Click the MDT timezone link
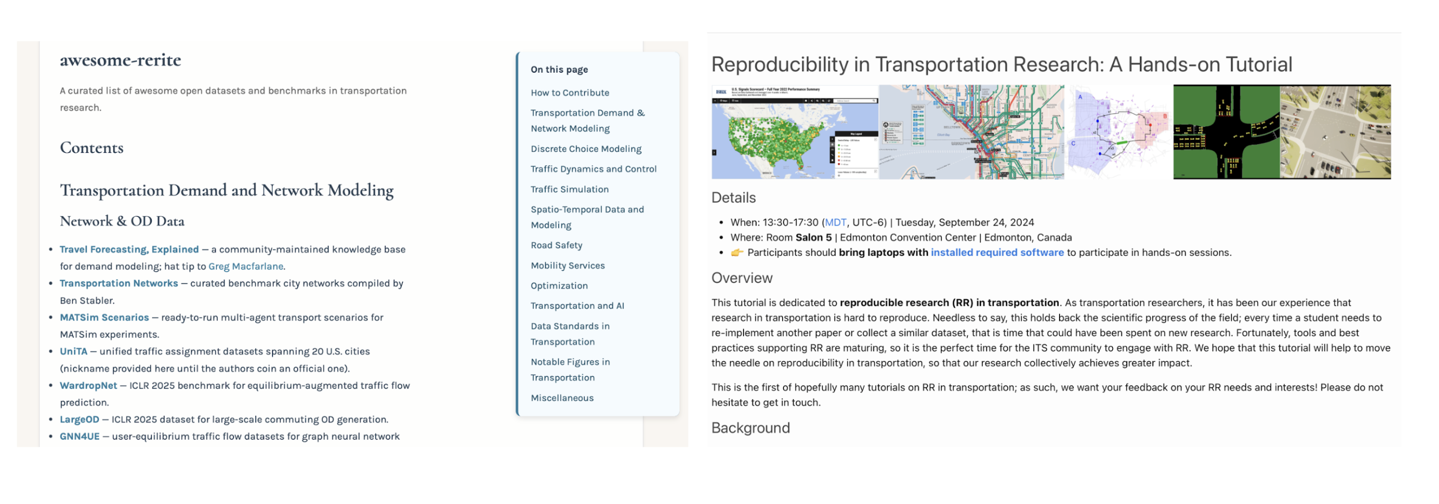 835,222
